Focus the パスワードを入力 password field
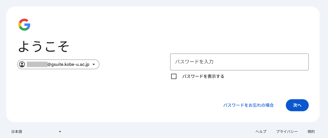This screenshot has width=328, height=138. coord(239,62)
